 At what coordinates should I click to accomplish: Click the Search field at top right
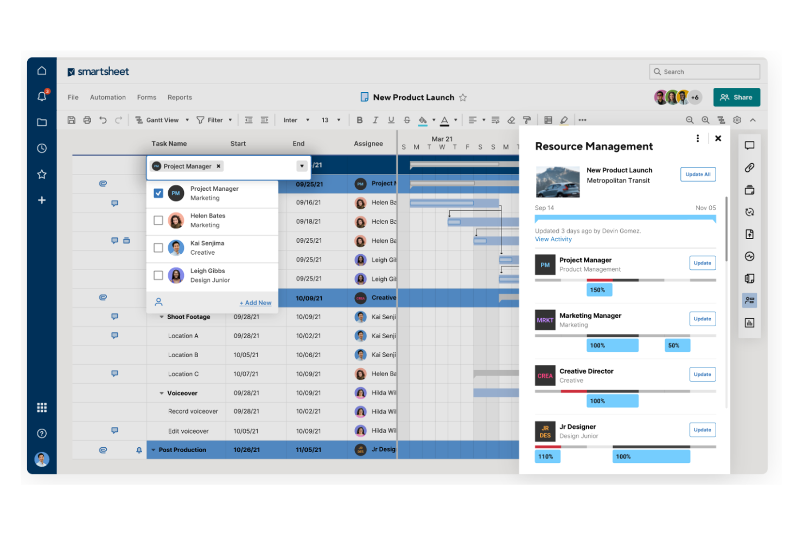coord(704,71)
